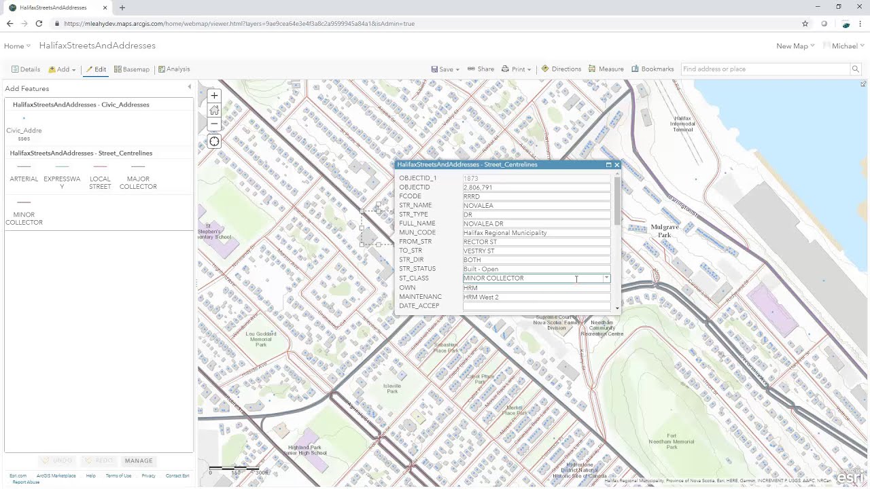Click the popup scrollbar down arrow
Viewport: 870px width, 489px height.
617,308
